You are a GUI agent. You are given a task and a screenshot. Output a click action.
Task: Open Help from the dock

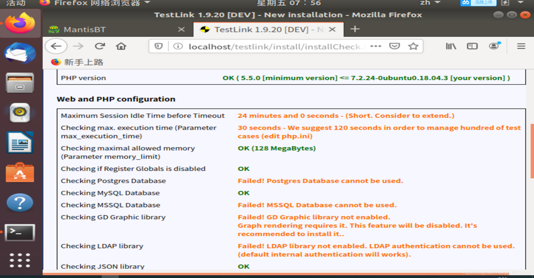pos(20,203)
